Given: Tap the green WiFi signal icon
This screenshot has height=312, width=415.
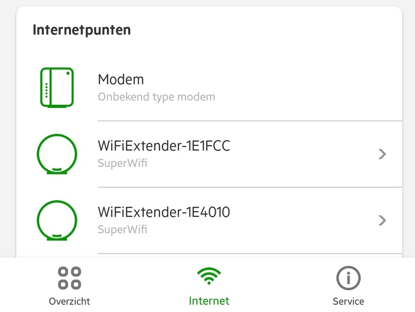Looking at the screenshot, I should (x=209, y=277).
